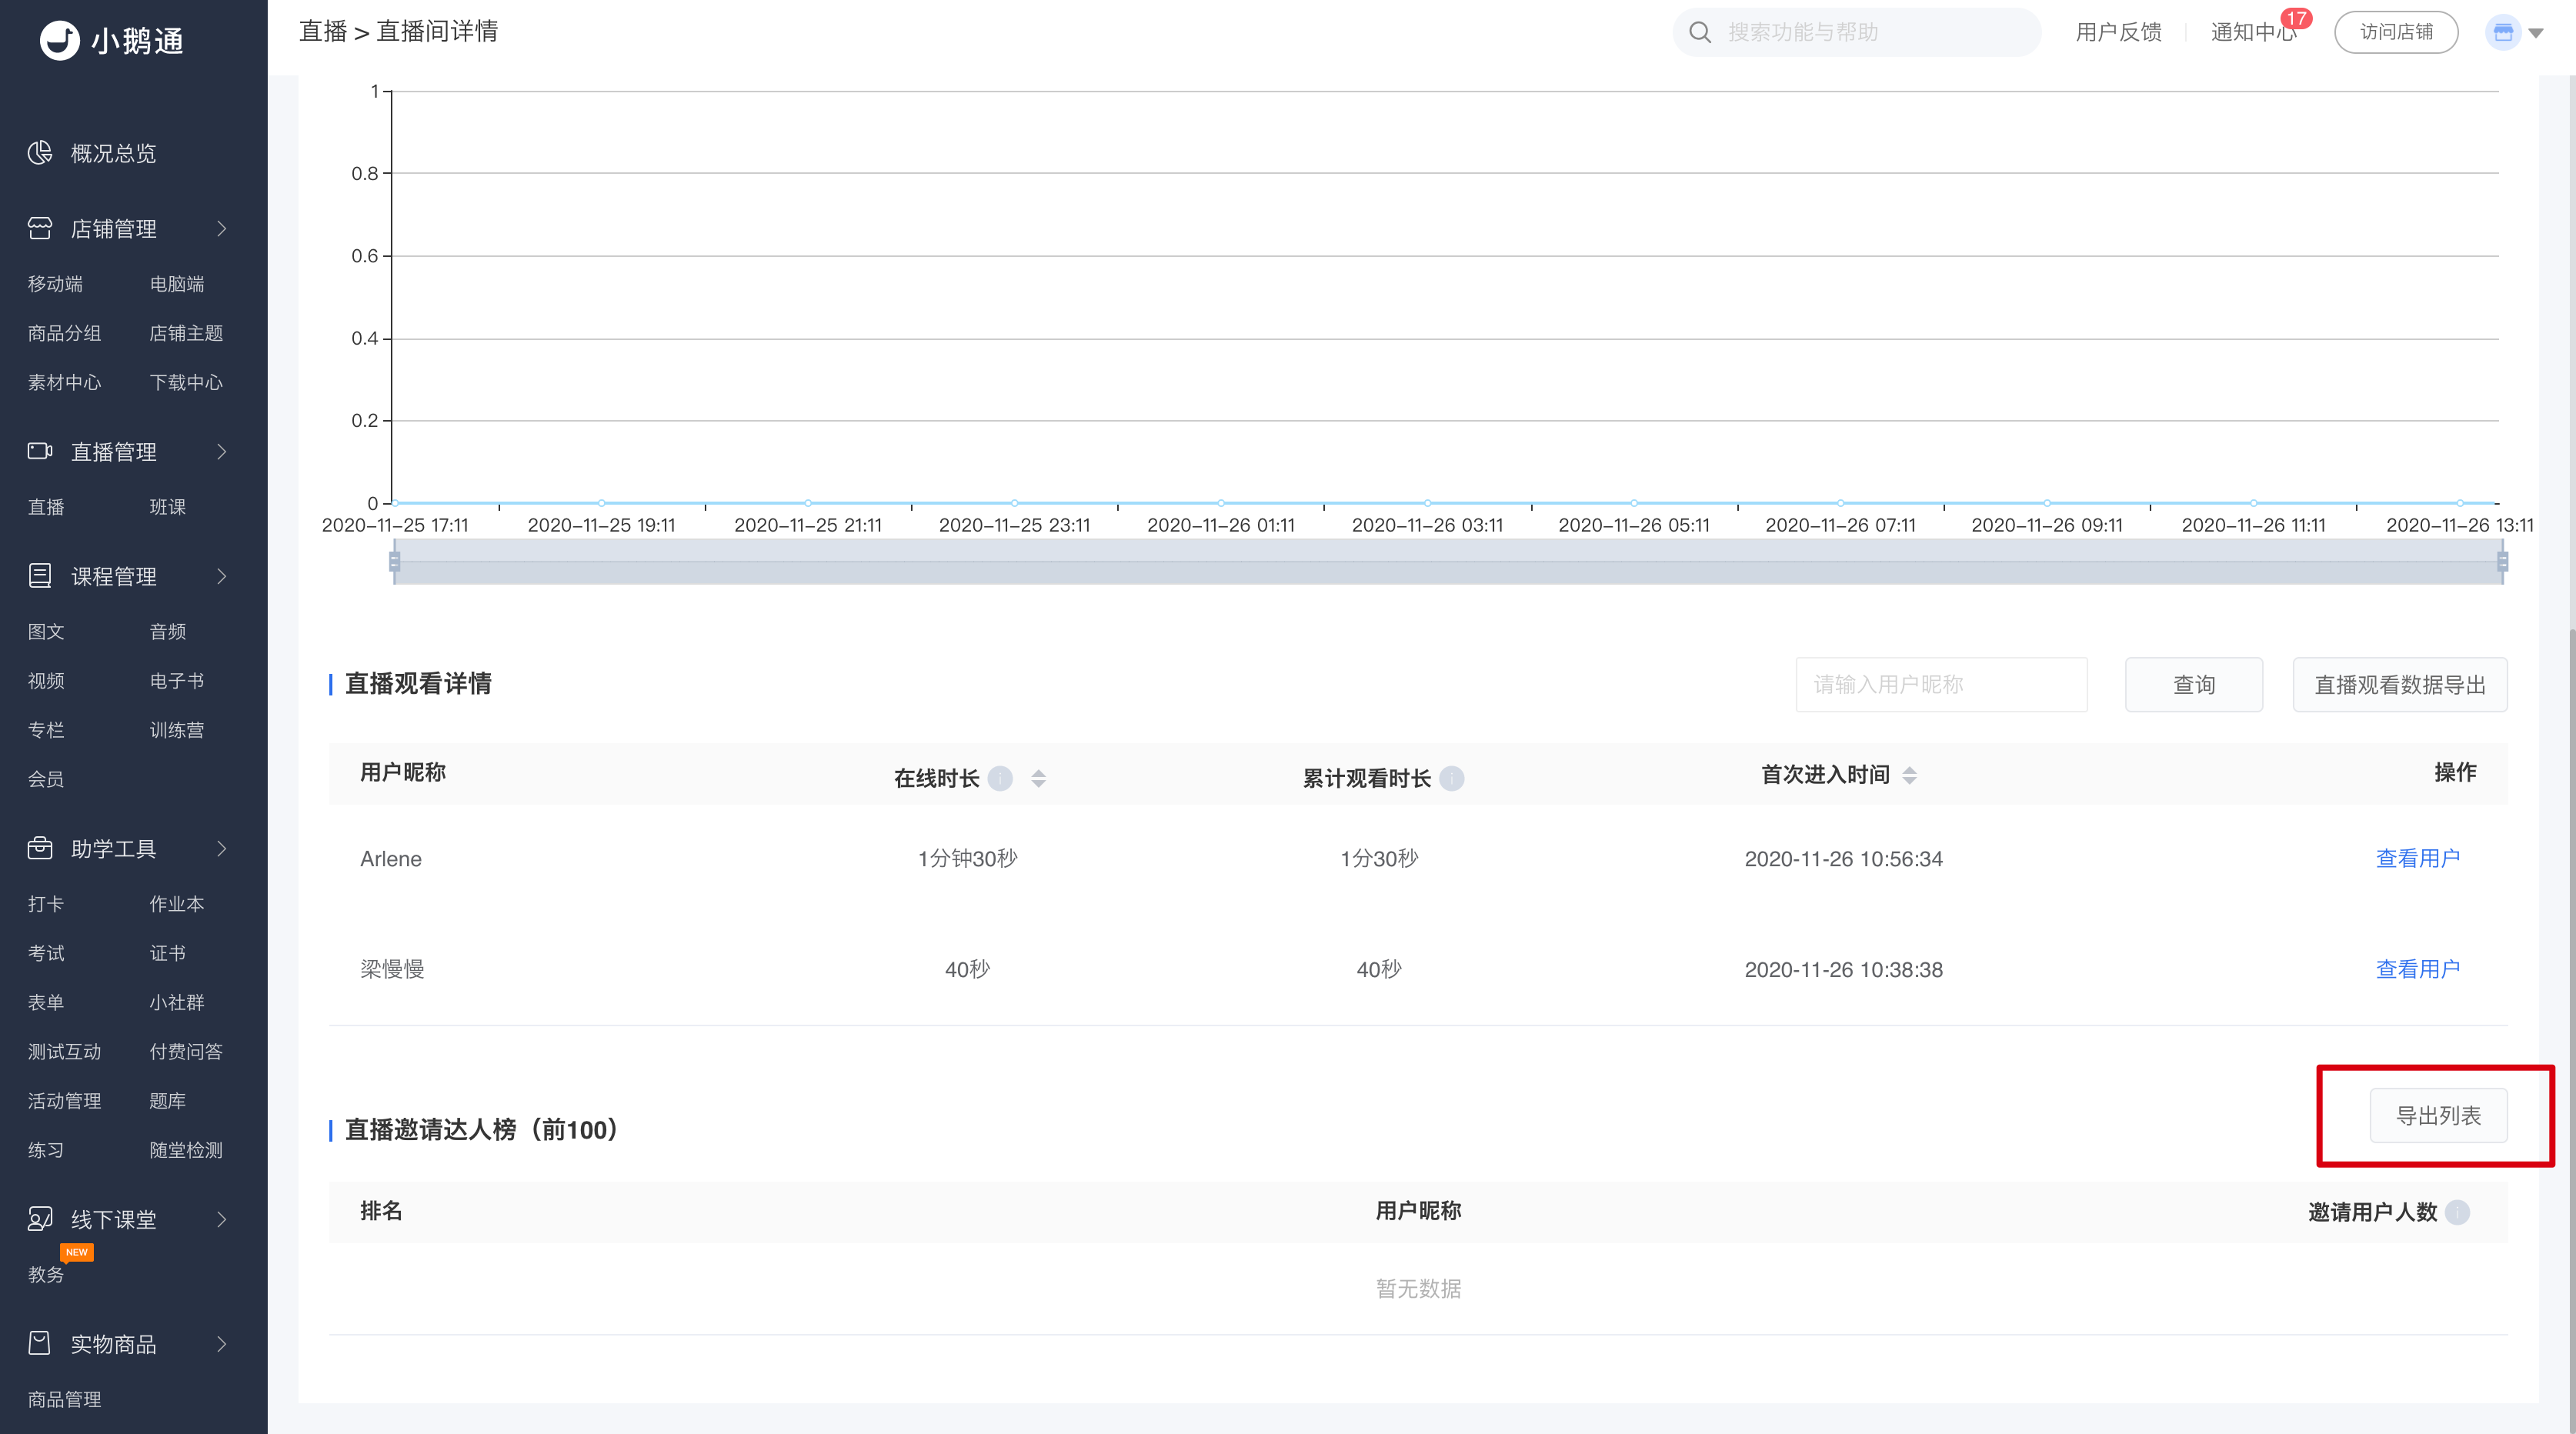Go to 直播 in sidebar
Image resolution: width=2576 pixels, height=1434 pixels.
(46, 507)
